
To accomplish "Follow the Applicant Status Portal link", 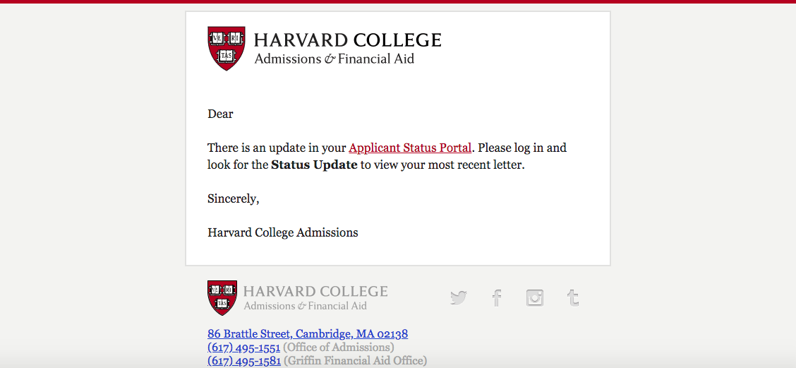I will [x=410, y=148].
